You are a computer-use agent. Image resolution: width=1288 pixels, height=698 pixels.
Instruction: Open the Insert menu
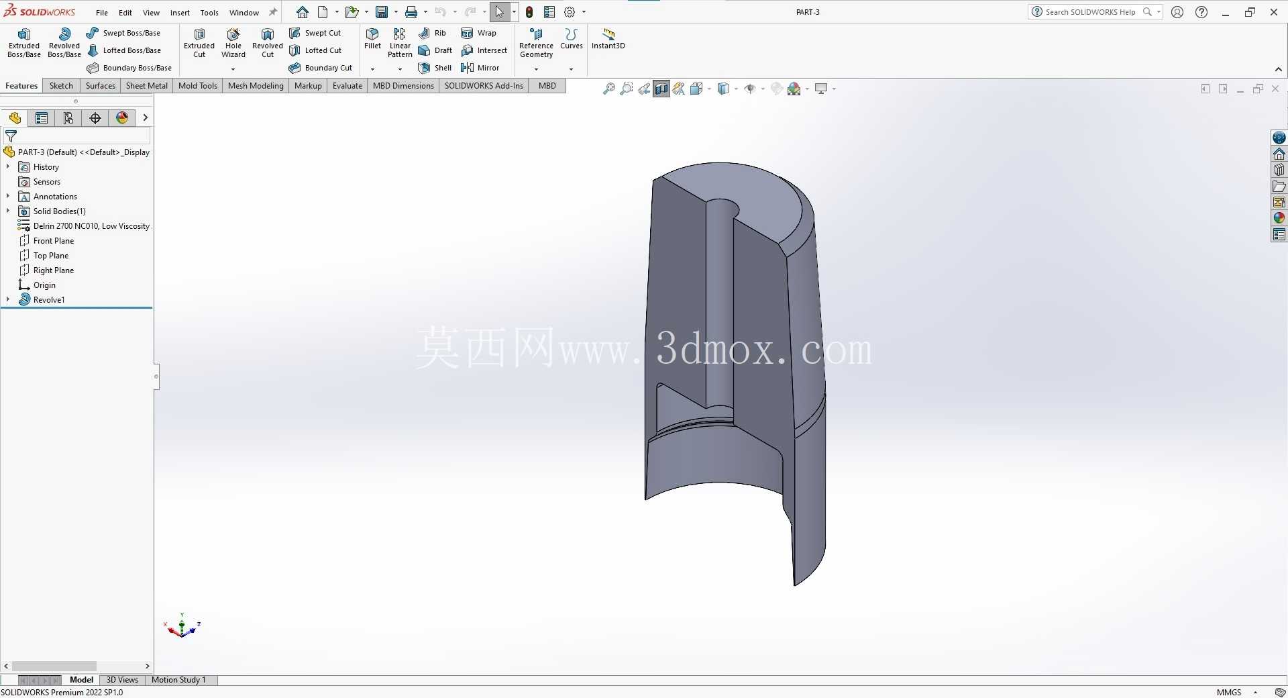point(180,13)
